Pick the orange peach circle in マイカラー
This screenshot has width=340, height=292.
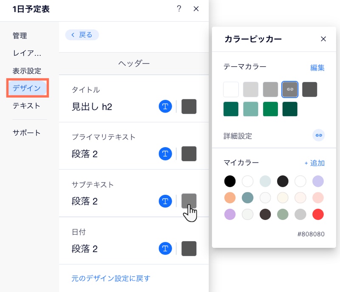click(230, 197)
